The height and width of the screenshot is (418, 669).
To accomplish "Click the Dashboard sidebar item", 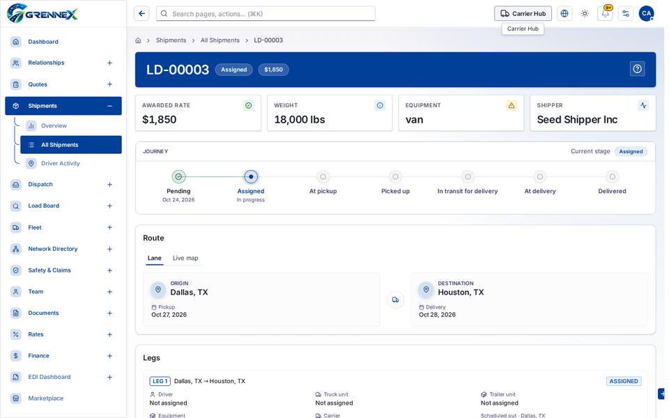I will [63, 42].
